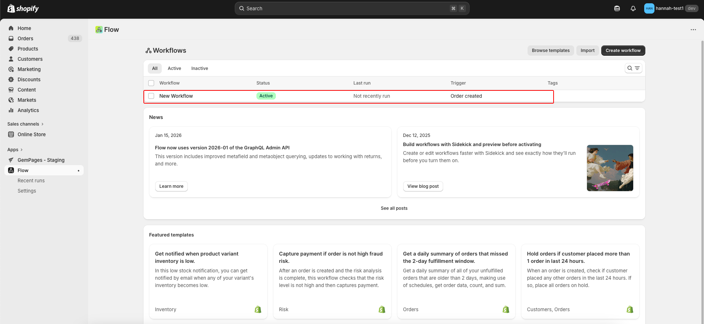704x324 pixels.
Task: Expand the Apps section chevron
Action: click(x=21, y=150)
